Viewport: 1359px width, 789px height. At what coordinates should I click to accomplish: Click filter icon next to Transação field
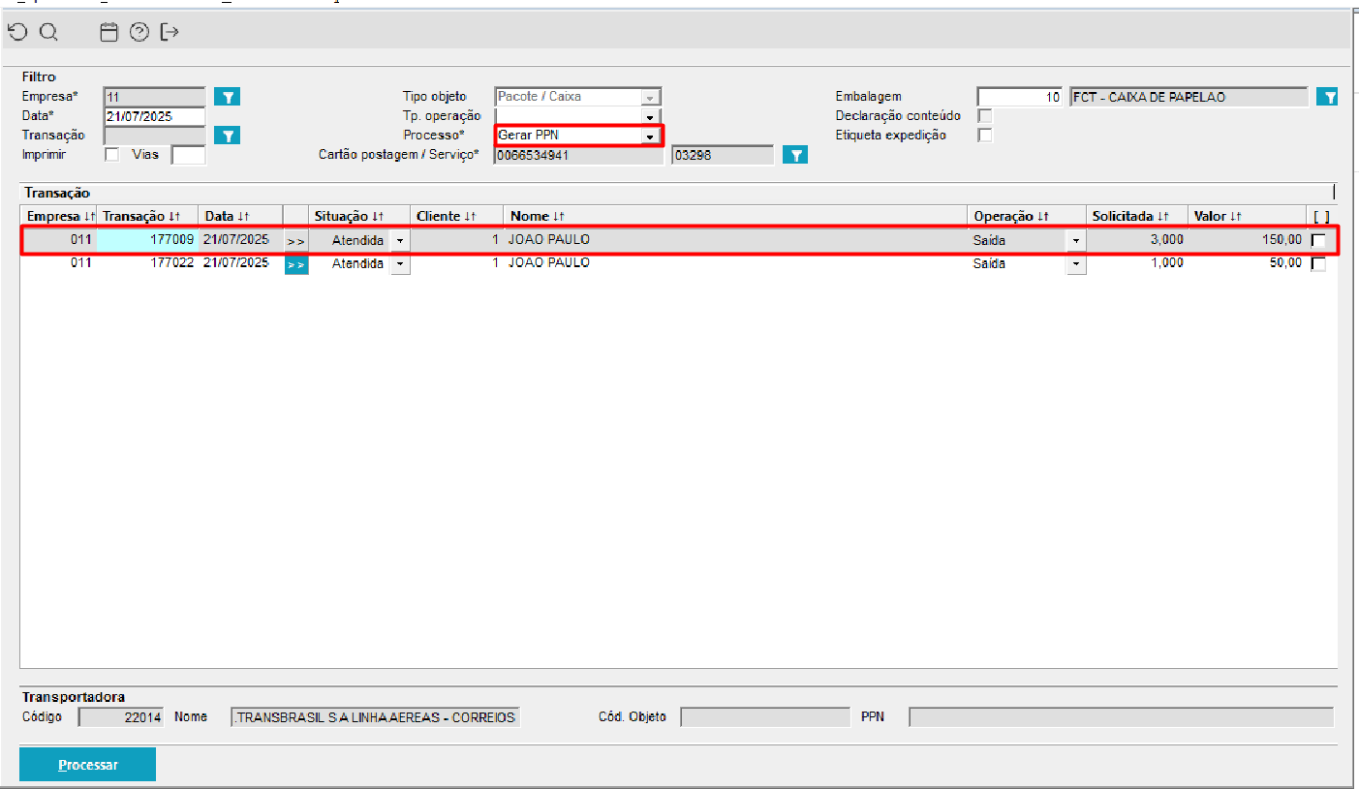point(227,135)
